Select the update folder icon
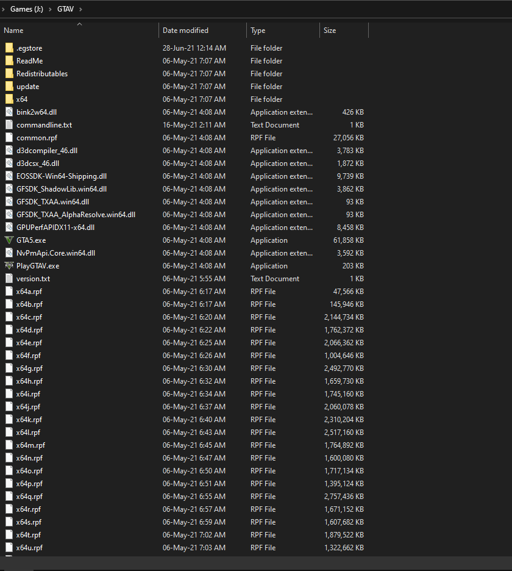This screenshot has height=571, width=512. click(x=10, y=86)
